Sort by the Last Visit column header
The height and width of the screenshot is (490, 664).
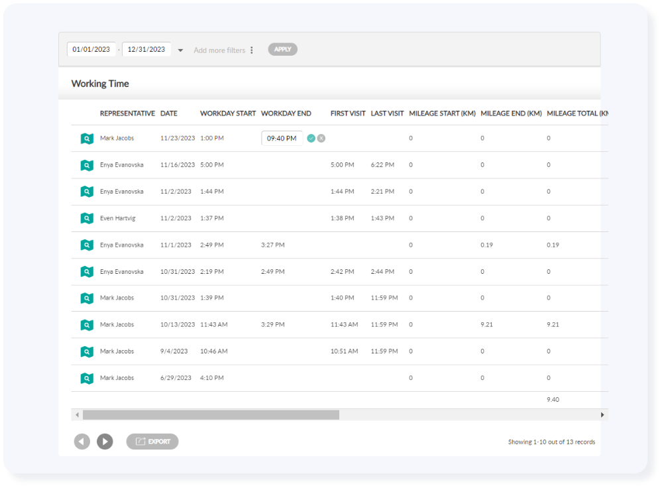click(x=388, y=113)
